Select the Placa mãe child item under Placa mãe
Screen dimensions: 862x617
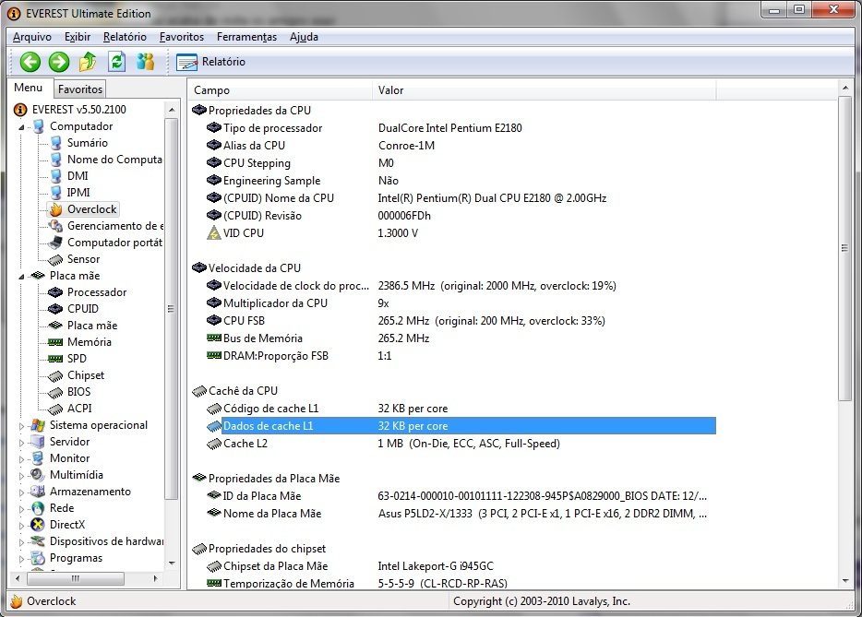coord(91,326)
